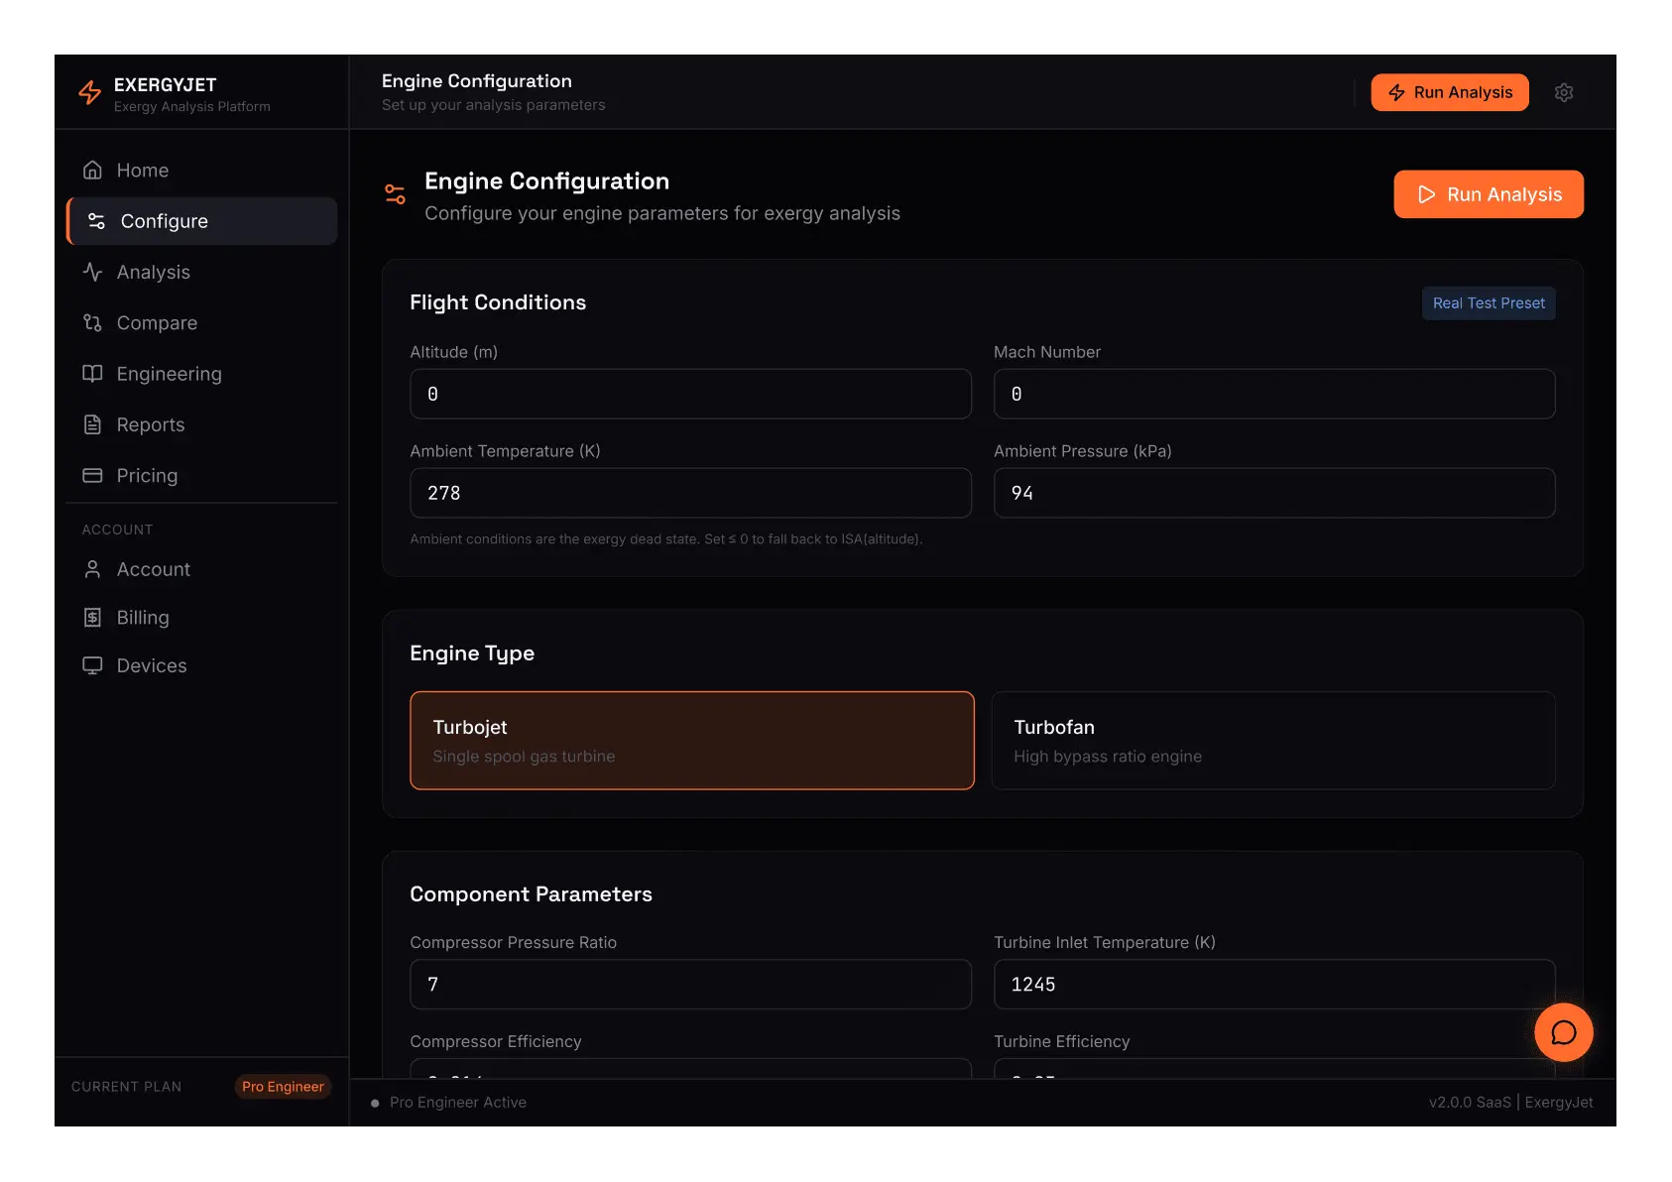Viewport: 1672px width, 1182px height.
Task: Open Billing settings
Action: (x=201, y=617)
